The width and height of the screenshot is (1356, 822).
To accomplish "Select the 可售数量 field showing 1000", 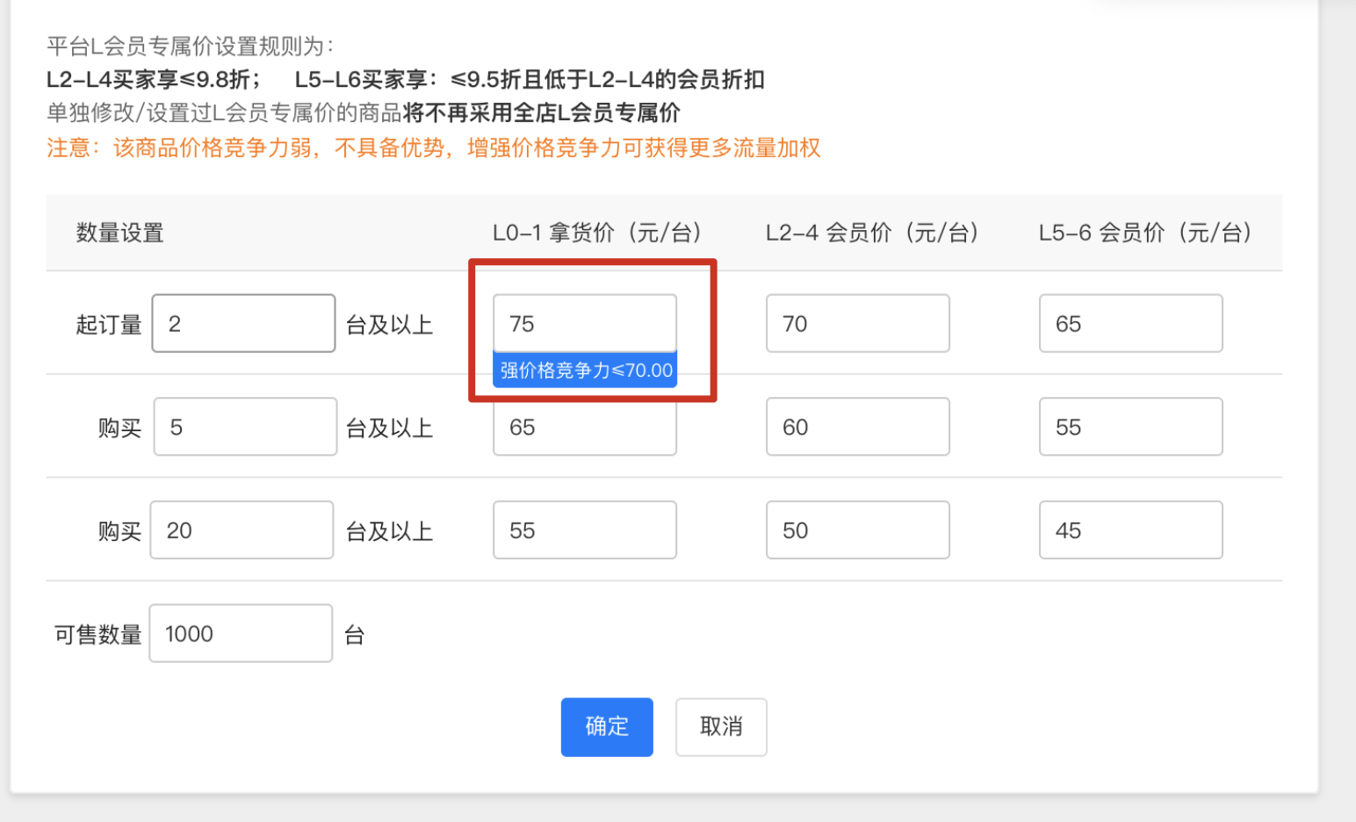I will pyautogui.click(x=240, y=633).
